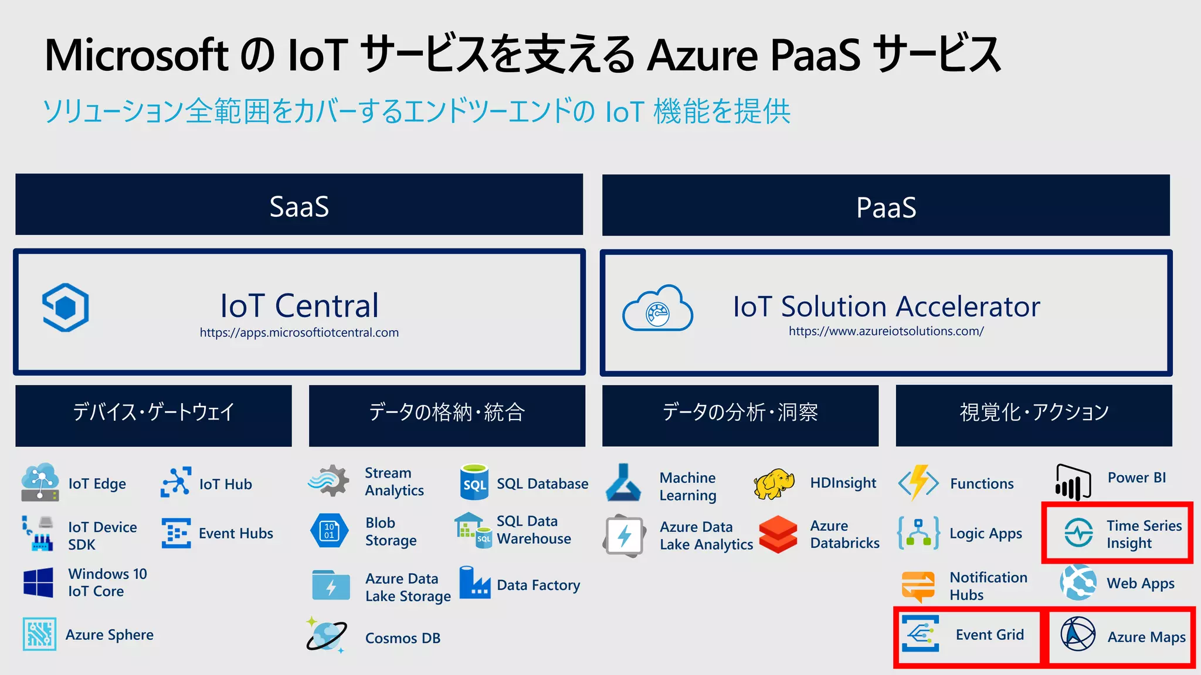Viewport: 1201px width, 675px height.
Task: Click the Notification Hubs icon
Action: point(918,586)
